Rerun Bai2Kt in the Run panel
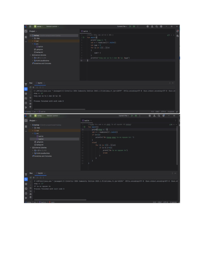Viewport: 204px width, 272px height. [31, 178]
